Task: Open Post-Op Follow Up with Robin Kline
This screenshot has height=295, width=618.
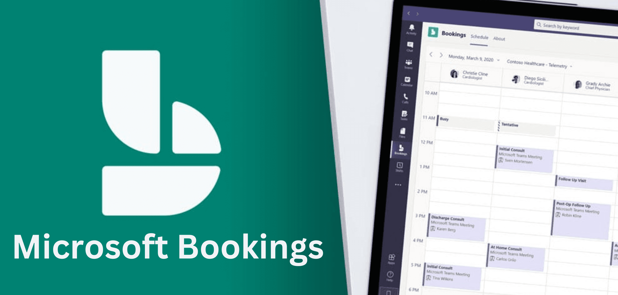Action: click(581, 219)
